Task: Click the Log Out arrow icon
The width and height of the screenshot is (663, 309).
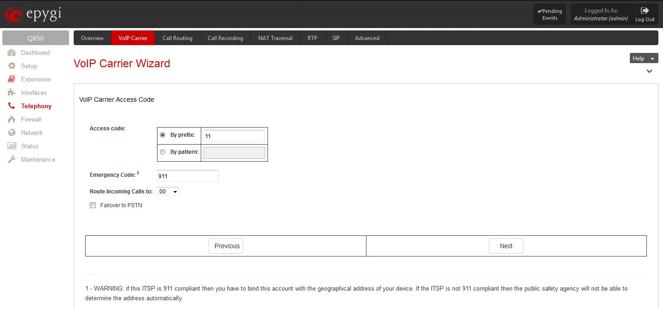Action: point(645,11)
